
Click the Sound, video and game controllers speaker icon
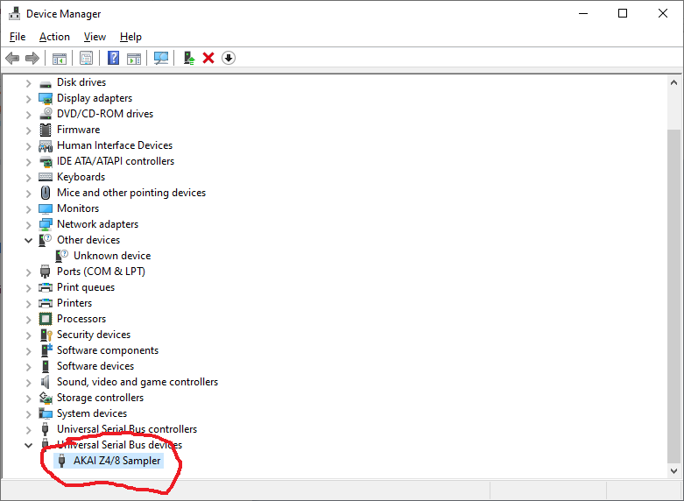pos(45,382)
